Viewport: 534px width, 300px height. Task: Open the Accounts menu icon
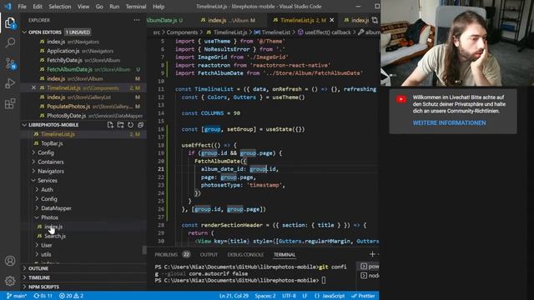click(x=10, y=261)
